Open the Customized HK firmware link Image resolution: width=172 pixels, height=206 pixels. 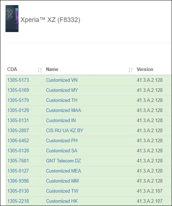62,201
